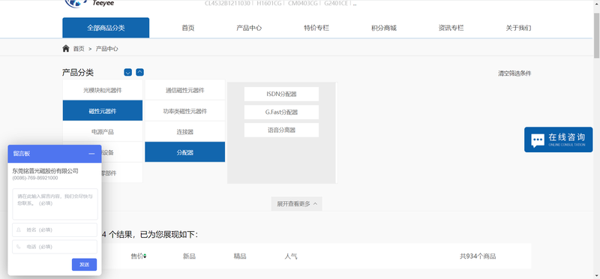The image size is (600, 279).
Task: Open 产品中心 in the navigation bar
Action: (249, 28)
